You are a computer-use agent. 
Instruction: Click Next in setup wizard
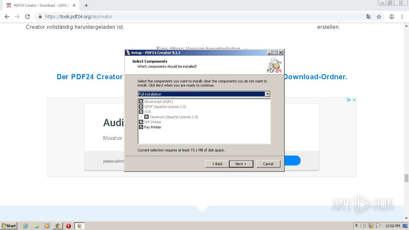(x=241, y=164)
